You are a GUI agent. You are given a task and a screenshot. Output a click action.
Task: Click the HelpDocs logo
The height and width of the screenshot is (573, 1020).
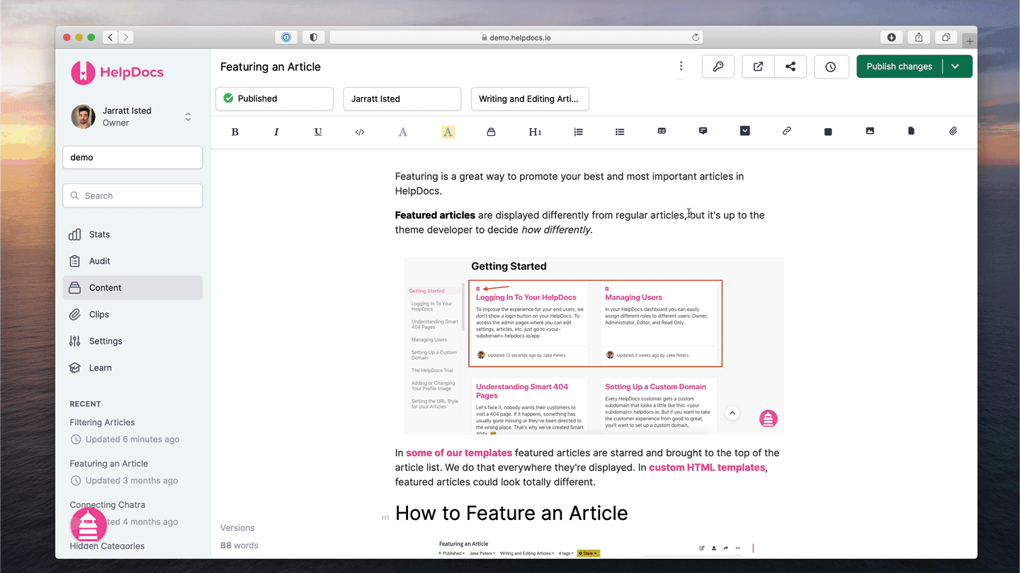[x=118, y=72]
